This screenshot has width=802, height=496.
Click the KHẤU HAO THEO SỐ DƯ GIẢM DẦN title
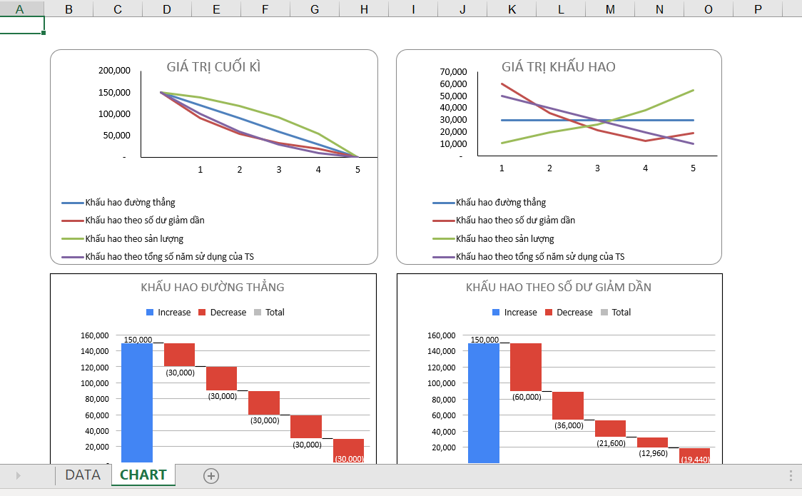558,288
